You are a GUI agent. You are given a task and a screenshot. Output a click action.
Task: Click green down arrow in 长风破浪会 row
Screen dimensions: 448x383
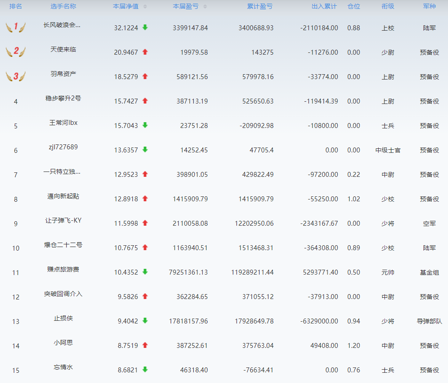coord(145,28)
